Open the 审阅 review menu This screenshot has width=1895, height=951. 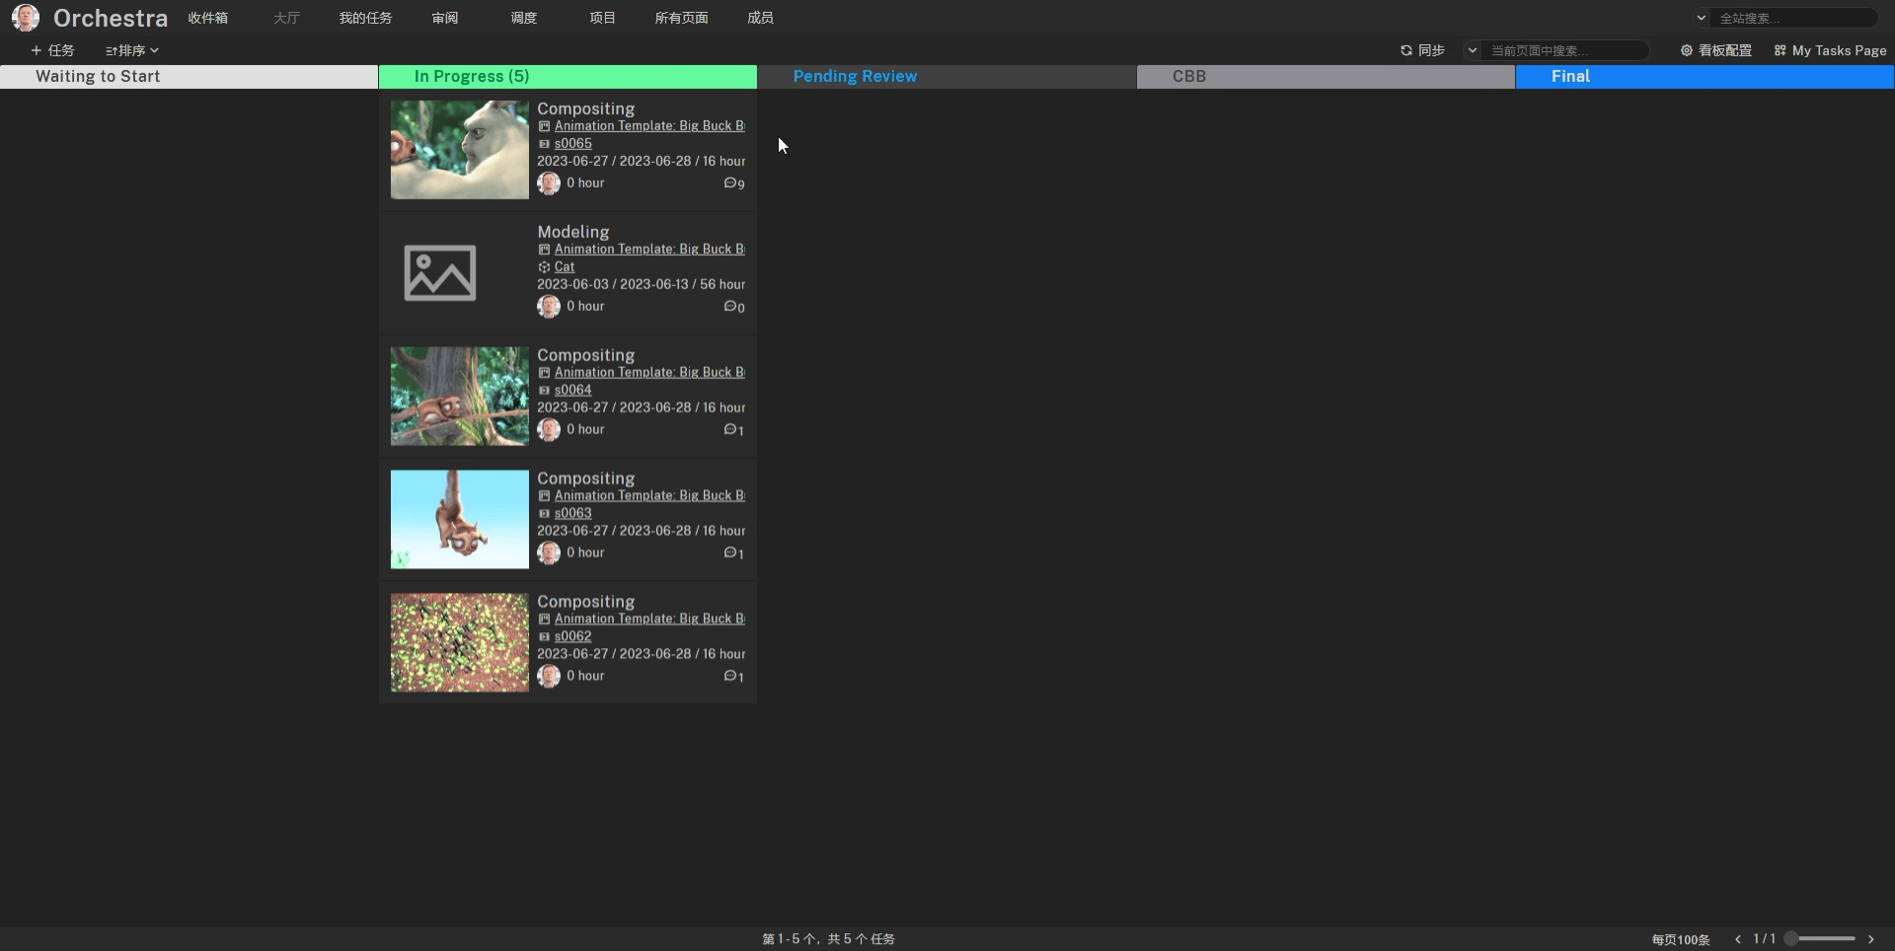pos(444,18)
